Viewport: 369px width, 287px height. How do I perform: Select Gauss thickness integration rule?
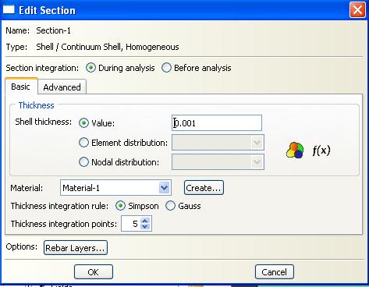pyautogui.click(x=170, y=206)
